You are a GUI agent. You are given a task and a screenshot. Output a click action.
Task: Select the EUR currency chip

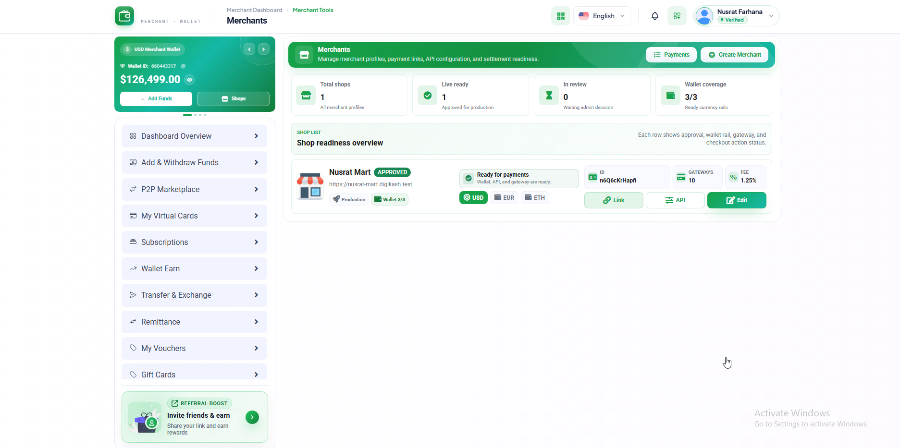(x=505, y=198)
